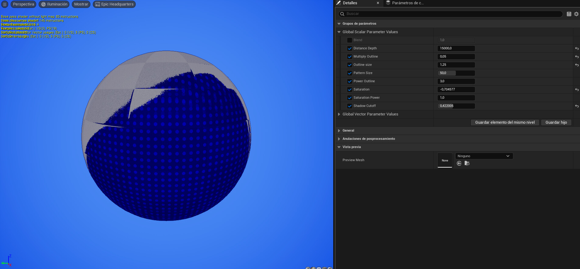Reset Shadow Cutoff to default value
Screen dimensions: 580x269
(x=577, y=106)
